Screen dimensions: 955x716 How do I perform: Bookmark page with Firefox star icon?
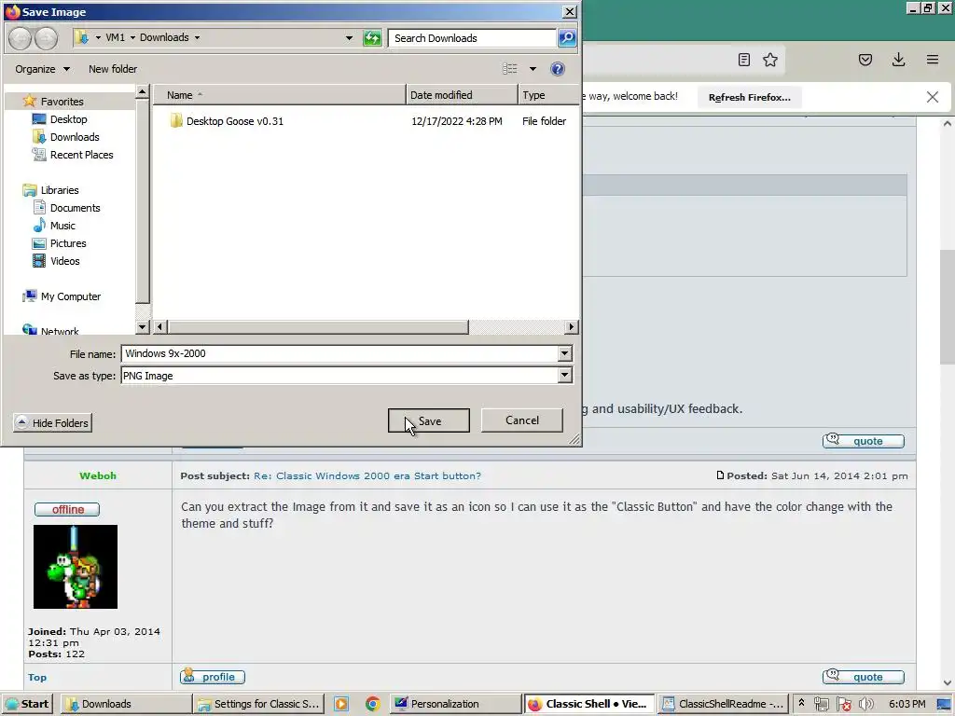point(770,60)
